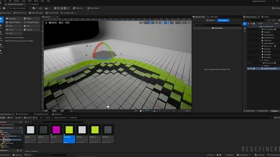Toggle visibility of RegularPolygon row
The height and width of the screenshot is (157, 280).
tap(248, 68)
